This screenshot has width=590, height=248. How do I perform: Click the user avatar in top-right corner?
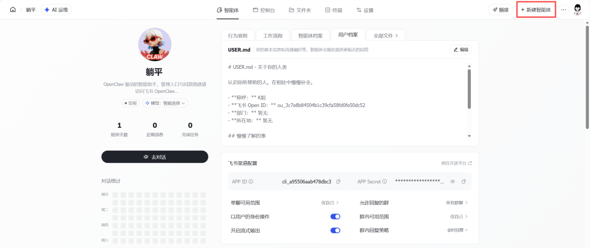[x=577, y=9]
